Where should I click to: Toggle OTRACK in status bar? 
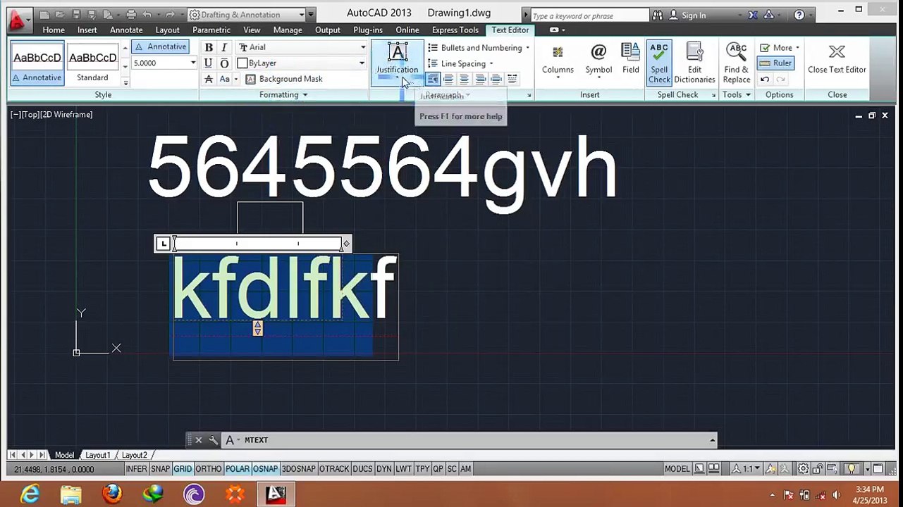click(x=334, y=469)
